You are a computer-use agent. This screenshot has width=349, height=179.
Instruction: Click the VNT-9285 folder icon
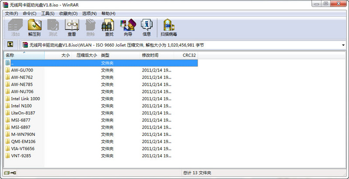(x=8, y=155)
